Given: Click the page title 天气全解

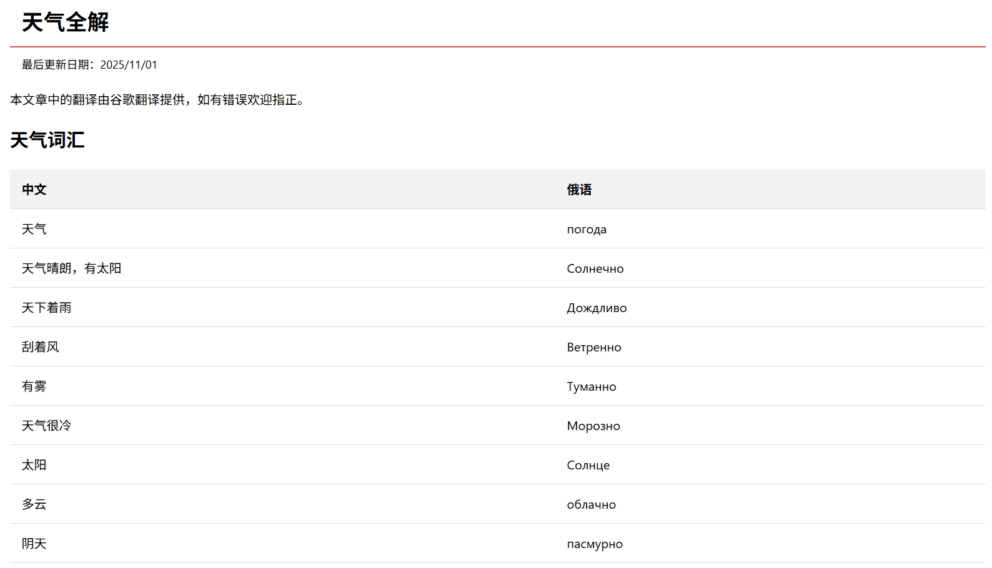Looking at the screenshot, I should [65, 22].
